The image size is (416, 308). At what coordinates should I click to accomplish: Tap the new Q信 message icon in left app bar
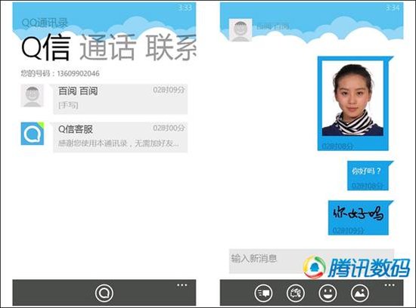(104, 293)
